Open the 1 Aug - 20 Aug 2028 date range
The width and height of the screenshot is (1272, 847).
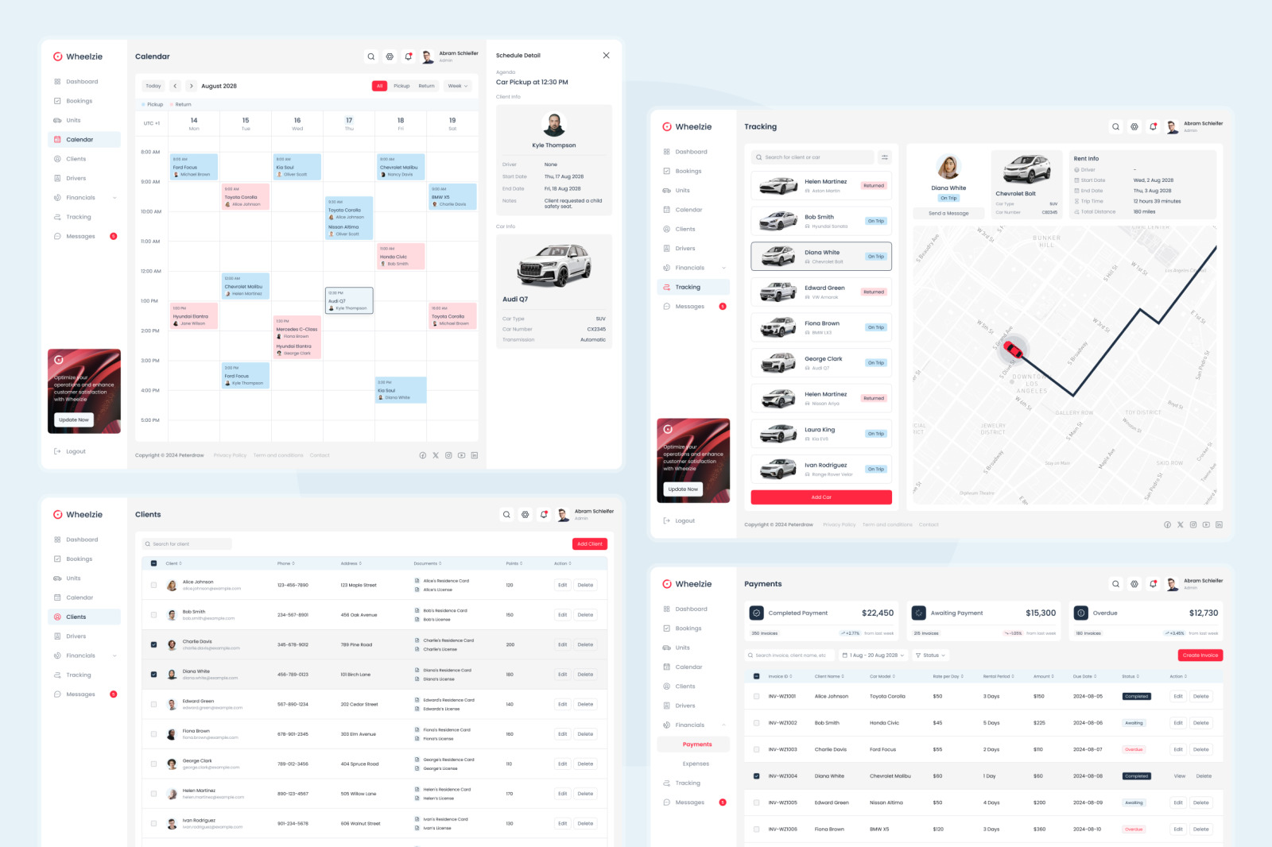point(873,656)
